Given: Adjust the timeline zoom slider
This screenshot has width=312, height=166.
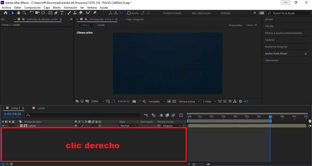Looking at the screenshot, I should coord(194,164).
